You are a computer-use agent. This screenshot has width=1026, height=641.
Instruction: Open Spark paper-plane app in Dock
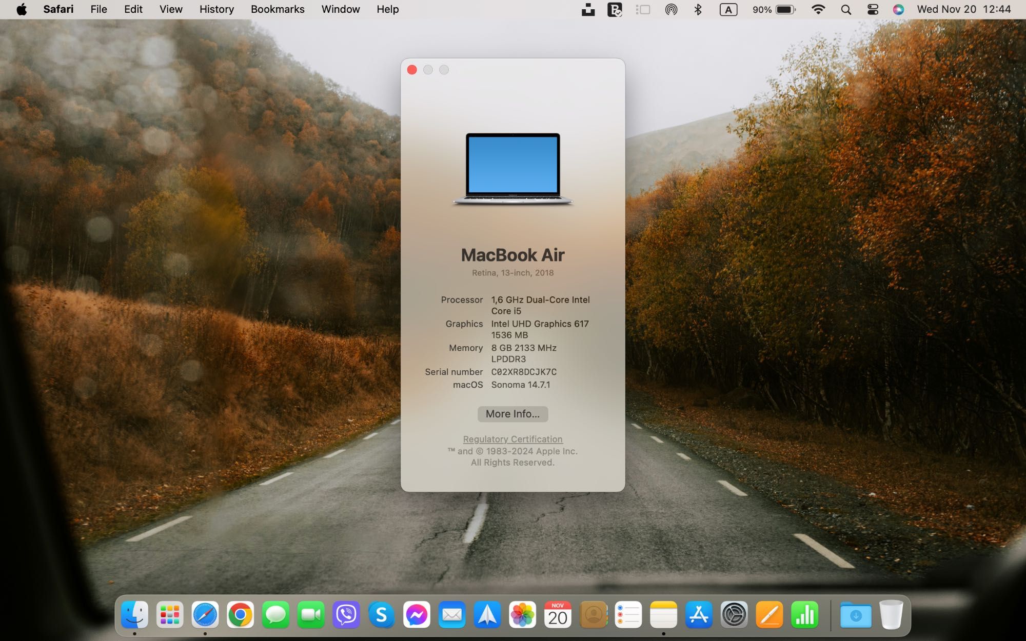pyautogui.click(x=487, y=614)
